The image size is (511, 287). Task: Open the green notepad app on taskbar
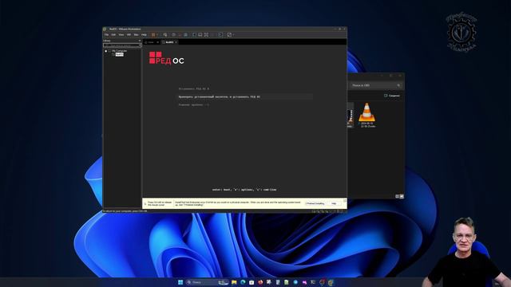click(287, 282)
